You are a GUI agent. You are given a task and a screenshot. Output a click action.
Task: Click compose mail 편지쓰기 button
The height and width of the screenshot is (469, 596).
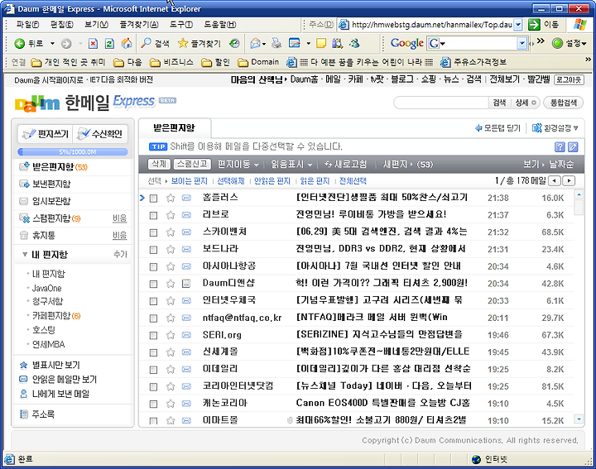[x=46, y=134]
